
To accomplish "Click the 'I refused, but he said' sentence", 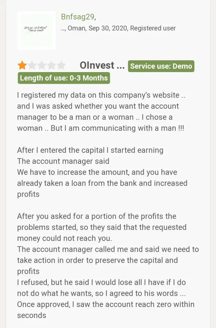I will (101, 282).
